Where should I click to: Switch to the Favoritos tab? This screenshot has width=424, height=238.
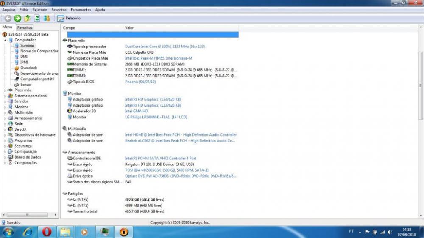tap(25, 27)
